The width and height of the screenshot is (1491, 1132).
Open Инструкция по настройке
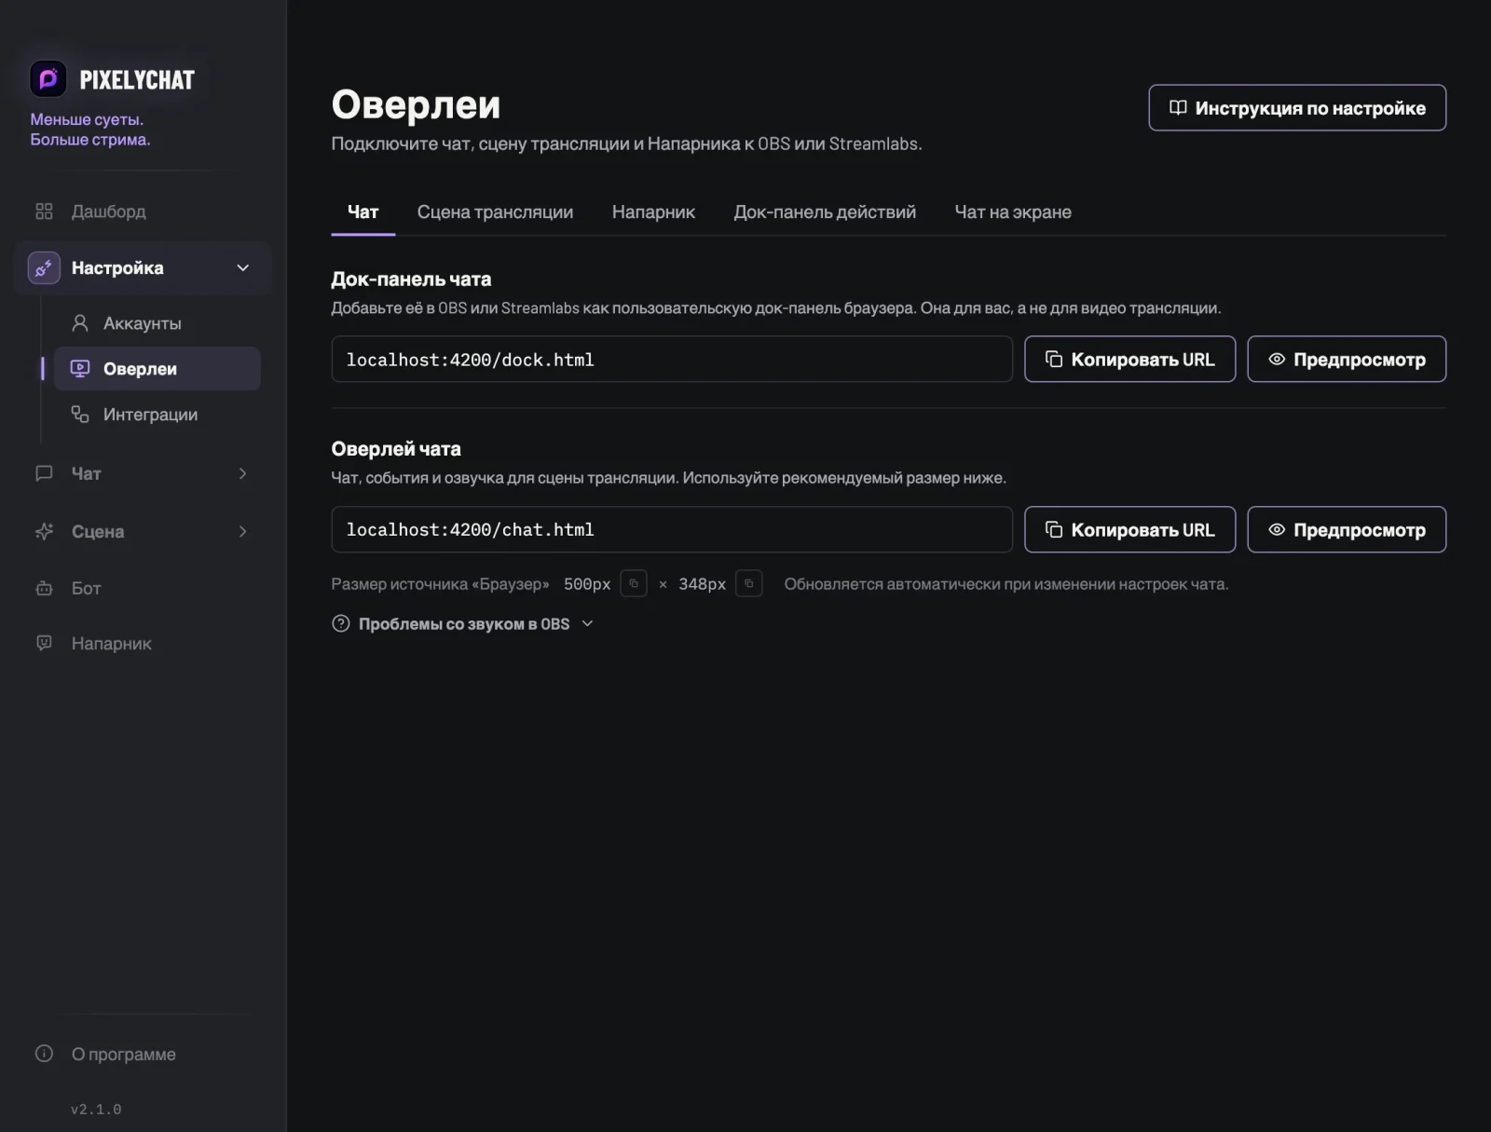[1297, 108]
